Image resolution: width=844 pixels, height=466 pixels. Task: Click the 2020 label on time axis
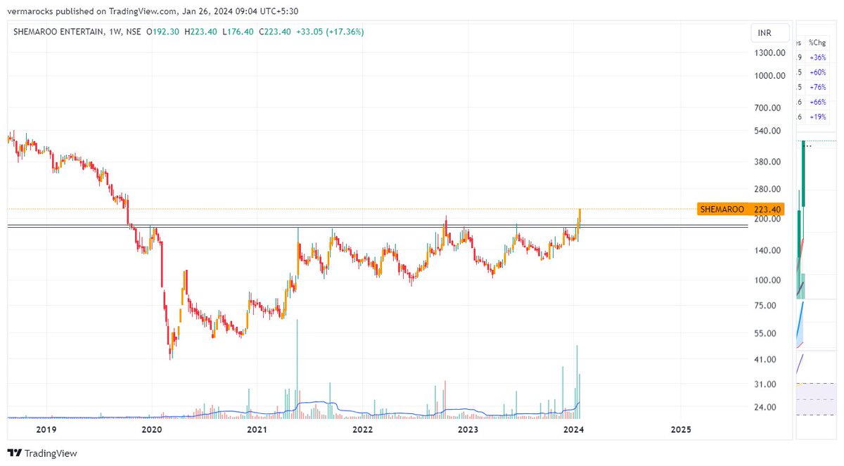coord(151,429)
